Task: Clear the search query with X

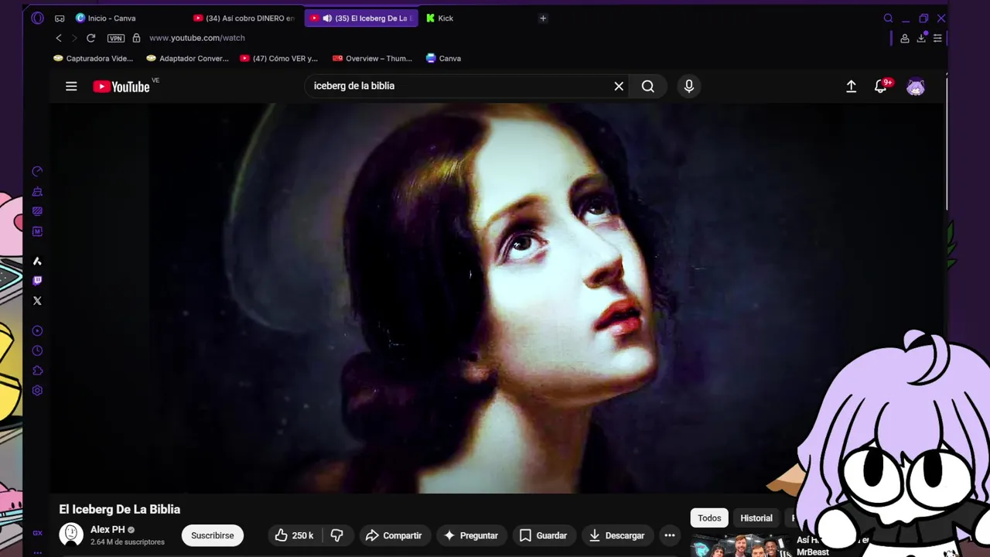Action: coord(619,86)
